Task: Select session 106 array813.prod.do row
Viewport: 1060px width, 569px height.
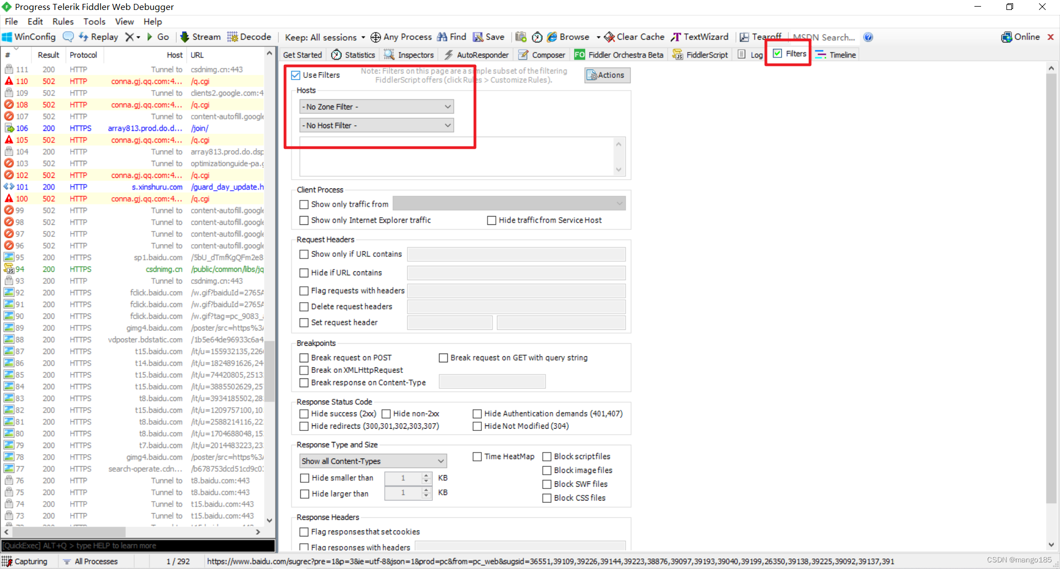Action: 132,128
